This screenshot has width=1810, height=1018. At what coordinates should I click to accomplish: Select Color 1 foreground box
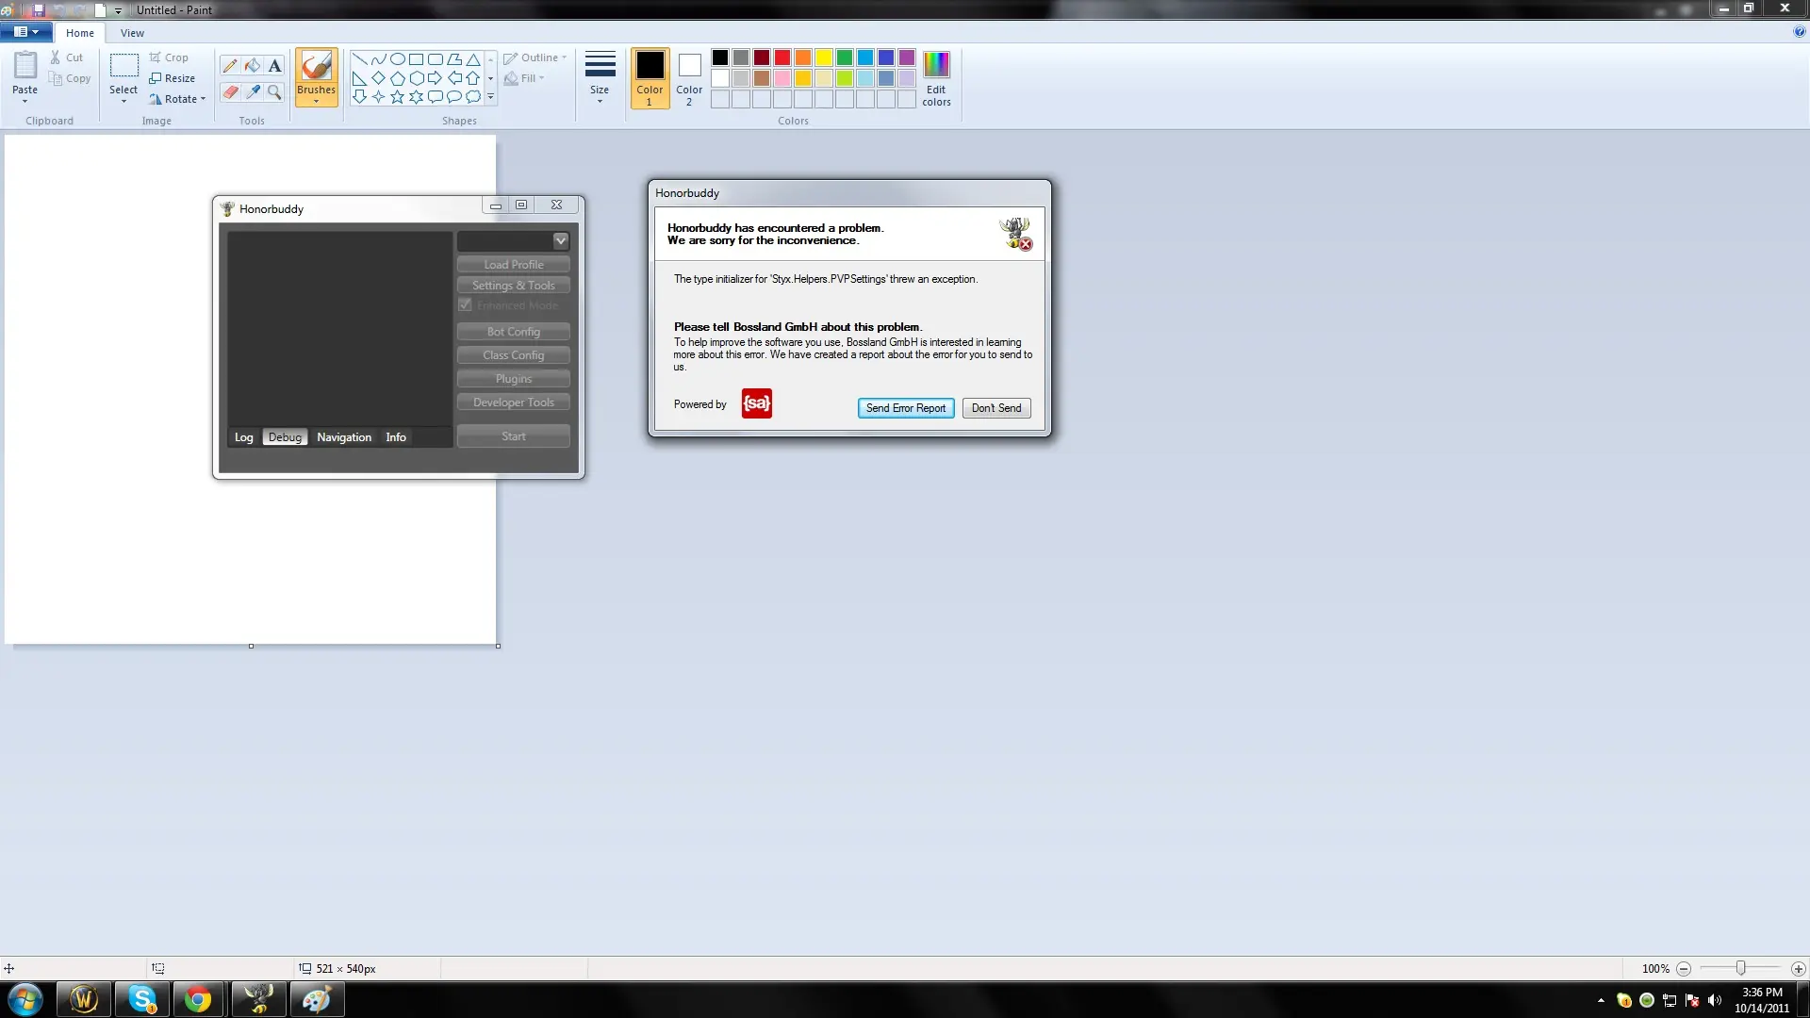tap(650, 78)
